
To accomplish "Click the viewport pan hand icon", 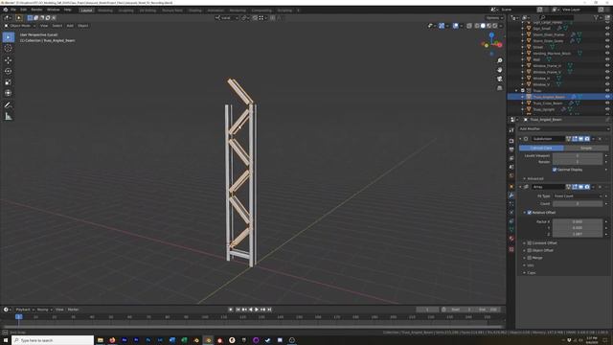I will click(499, 70).
